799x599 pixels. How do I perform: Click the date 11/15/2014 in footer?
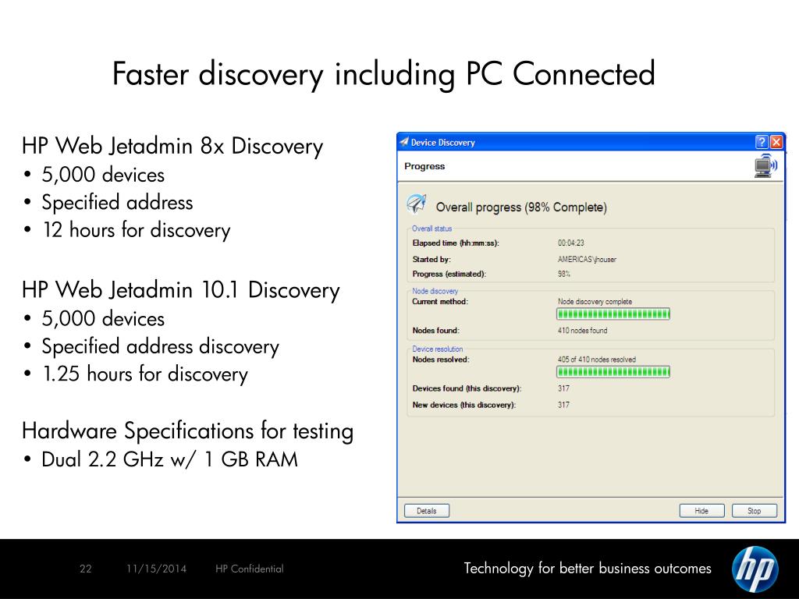click(x=156, y=569)
